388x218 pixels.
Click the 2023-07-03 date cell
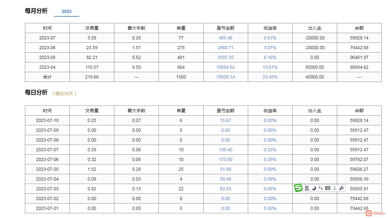point(47,189)
